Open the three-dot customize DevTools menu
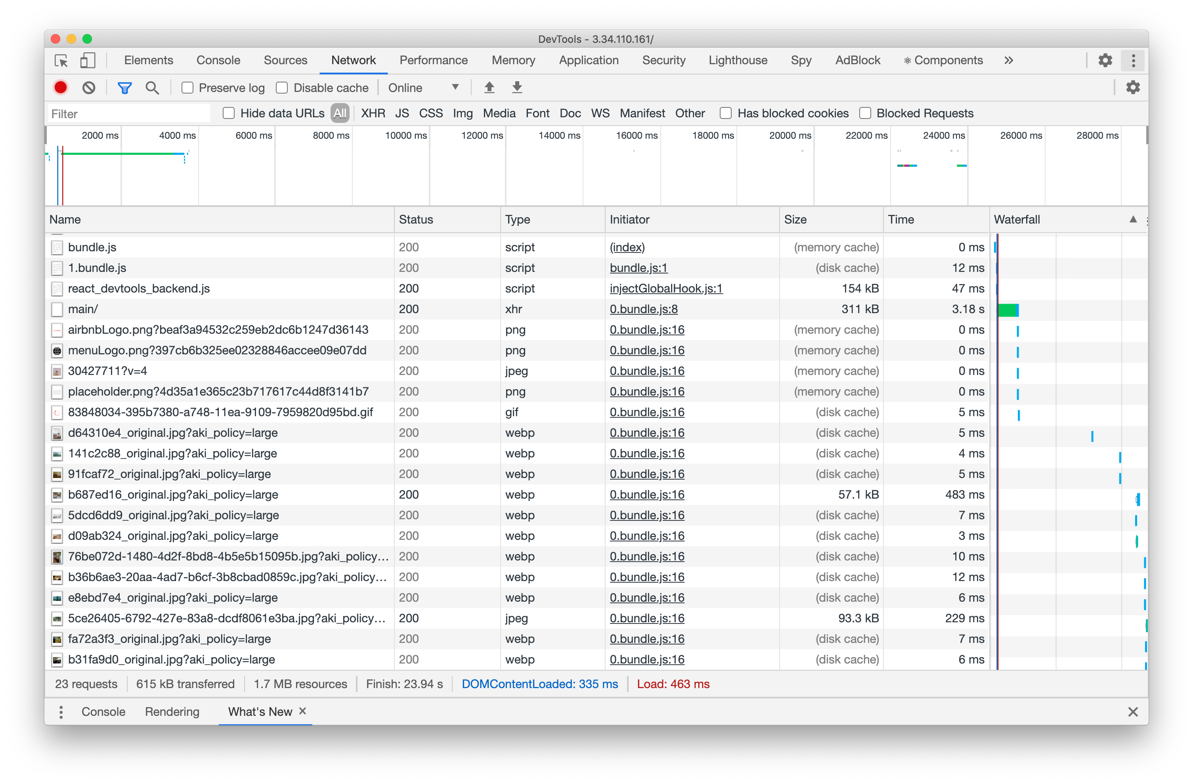Viewport: 1193px width, 784px height. coord(1133,61)
